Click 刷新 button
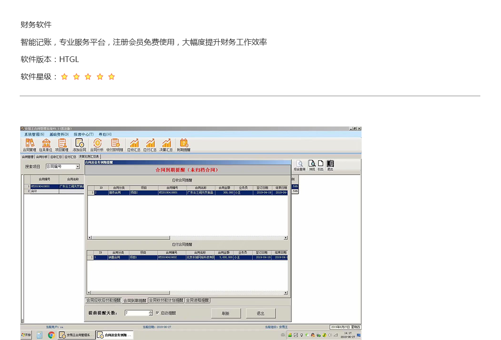Screen dimensions: 501x340 pos(226,314)
